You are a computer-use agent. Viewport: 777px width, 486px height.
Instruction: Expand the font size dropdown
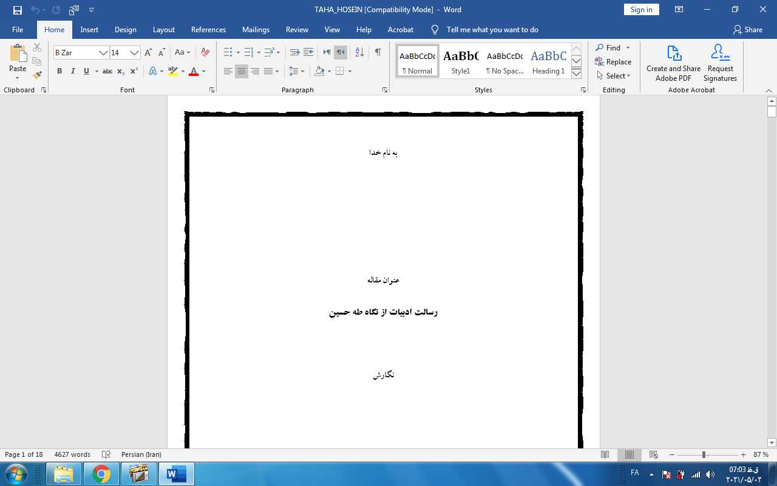(x=134, y=53)
